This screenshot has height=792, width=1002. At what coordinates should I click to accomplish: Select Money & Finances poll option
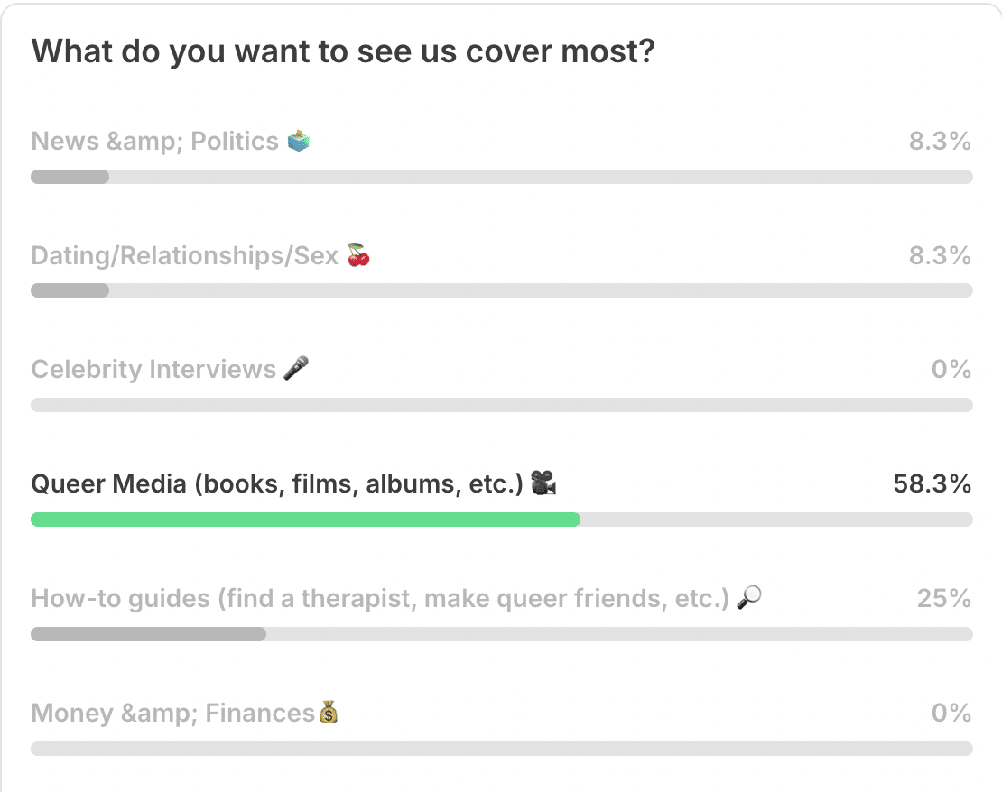tap(172, 714)
